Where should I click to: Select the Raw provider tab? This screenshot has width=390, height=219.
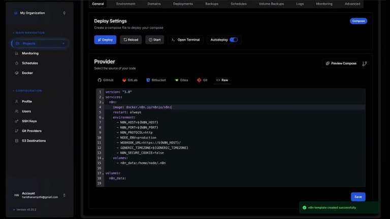(x=222, y=80)
